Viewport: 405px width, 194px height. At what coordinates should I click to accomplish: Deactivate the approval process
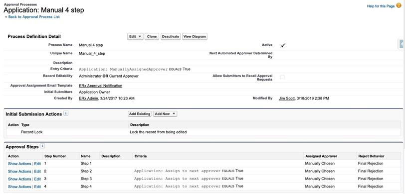(171, 37)
